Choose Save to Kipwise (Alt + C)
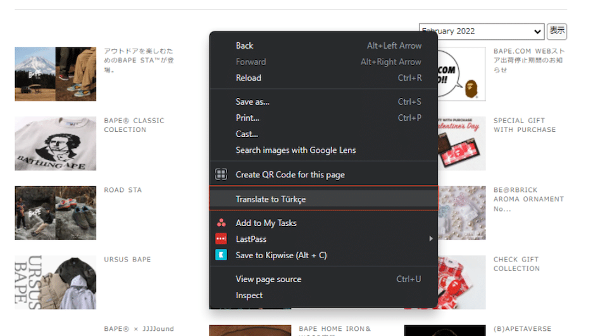 (323, 255)
